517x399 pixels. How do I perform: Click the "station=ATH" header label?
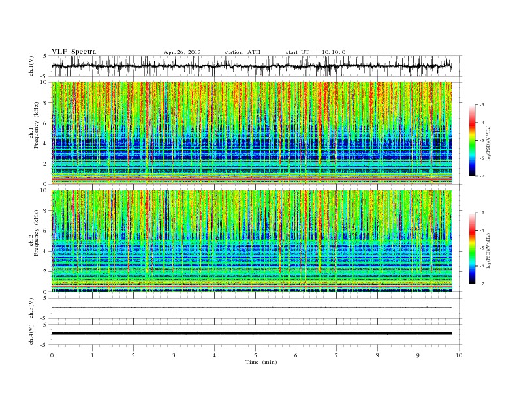242,52
